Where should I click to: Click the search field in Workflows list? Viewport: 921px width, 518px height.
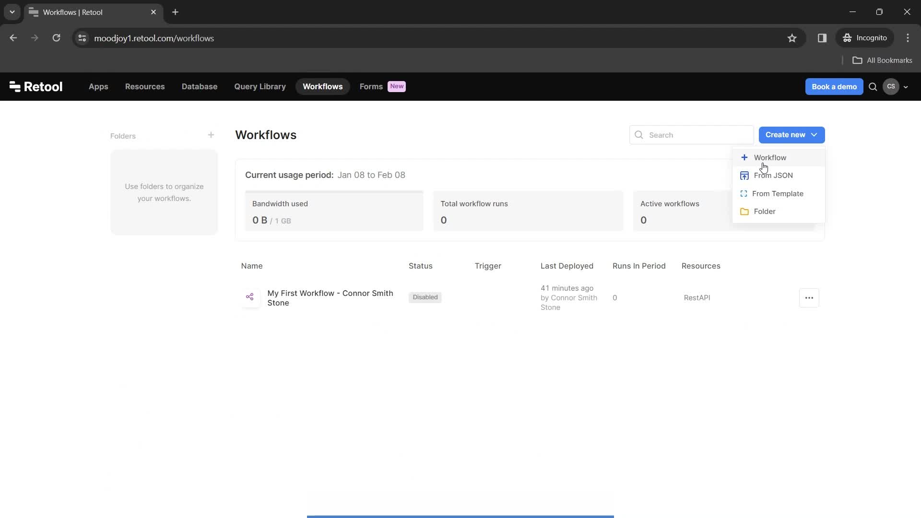click(x=692, y=135)
